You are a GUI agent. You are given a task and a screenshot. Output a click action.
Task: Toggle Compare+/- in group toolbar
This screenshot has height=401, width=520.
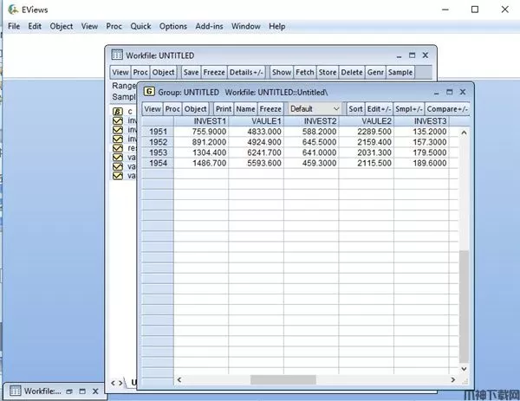[x=447, y=109]
